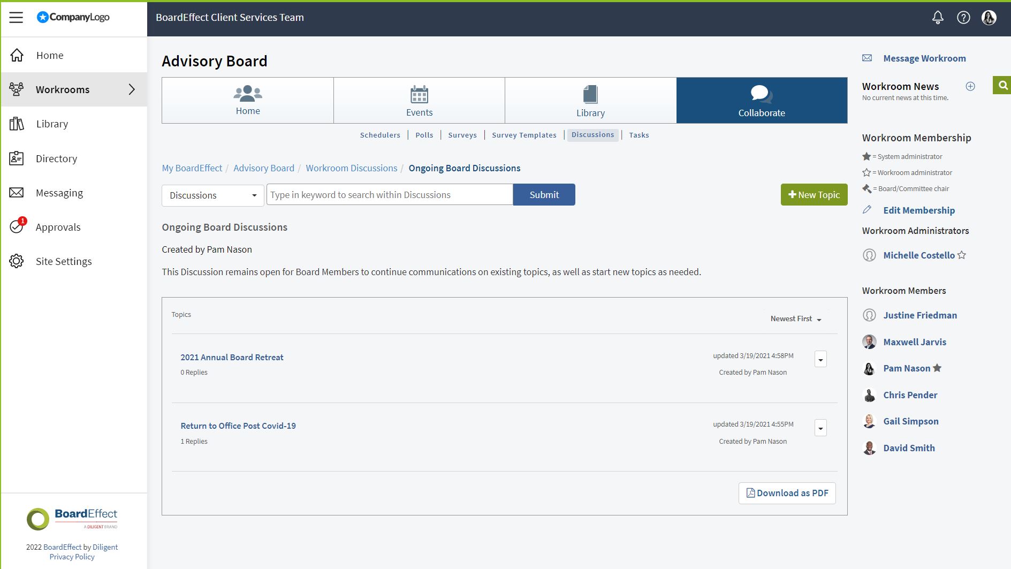Open the workroom search magnifier icon
This screenshot has height=569, width=1011.
1001,85
